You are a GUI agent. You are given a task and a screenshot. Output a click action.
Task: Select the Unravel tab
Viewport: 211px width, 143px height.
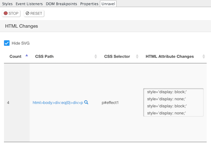(108, 4)
